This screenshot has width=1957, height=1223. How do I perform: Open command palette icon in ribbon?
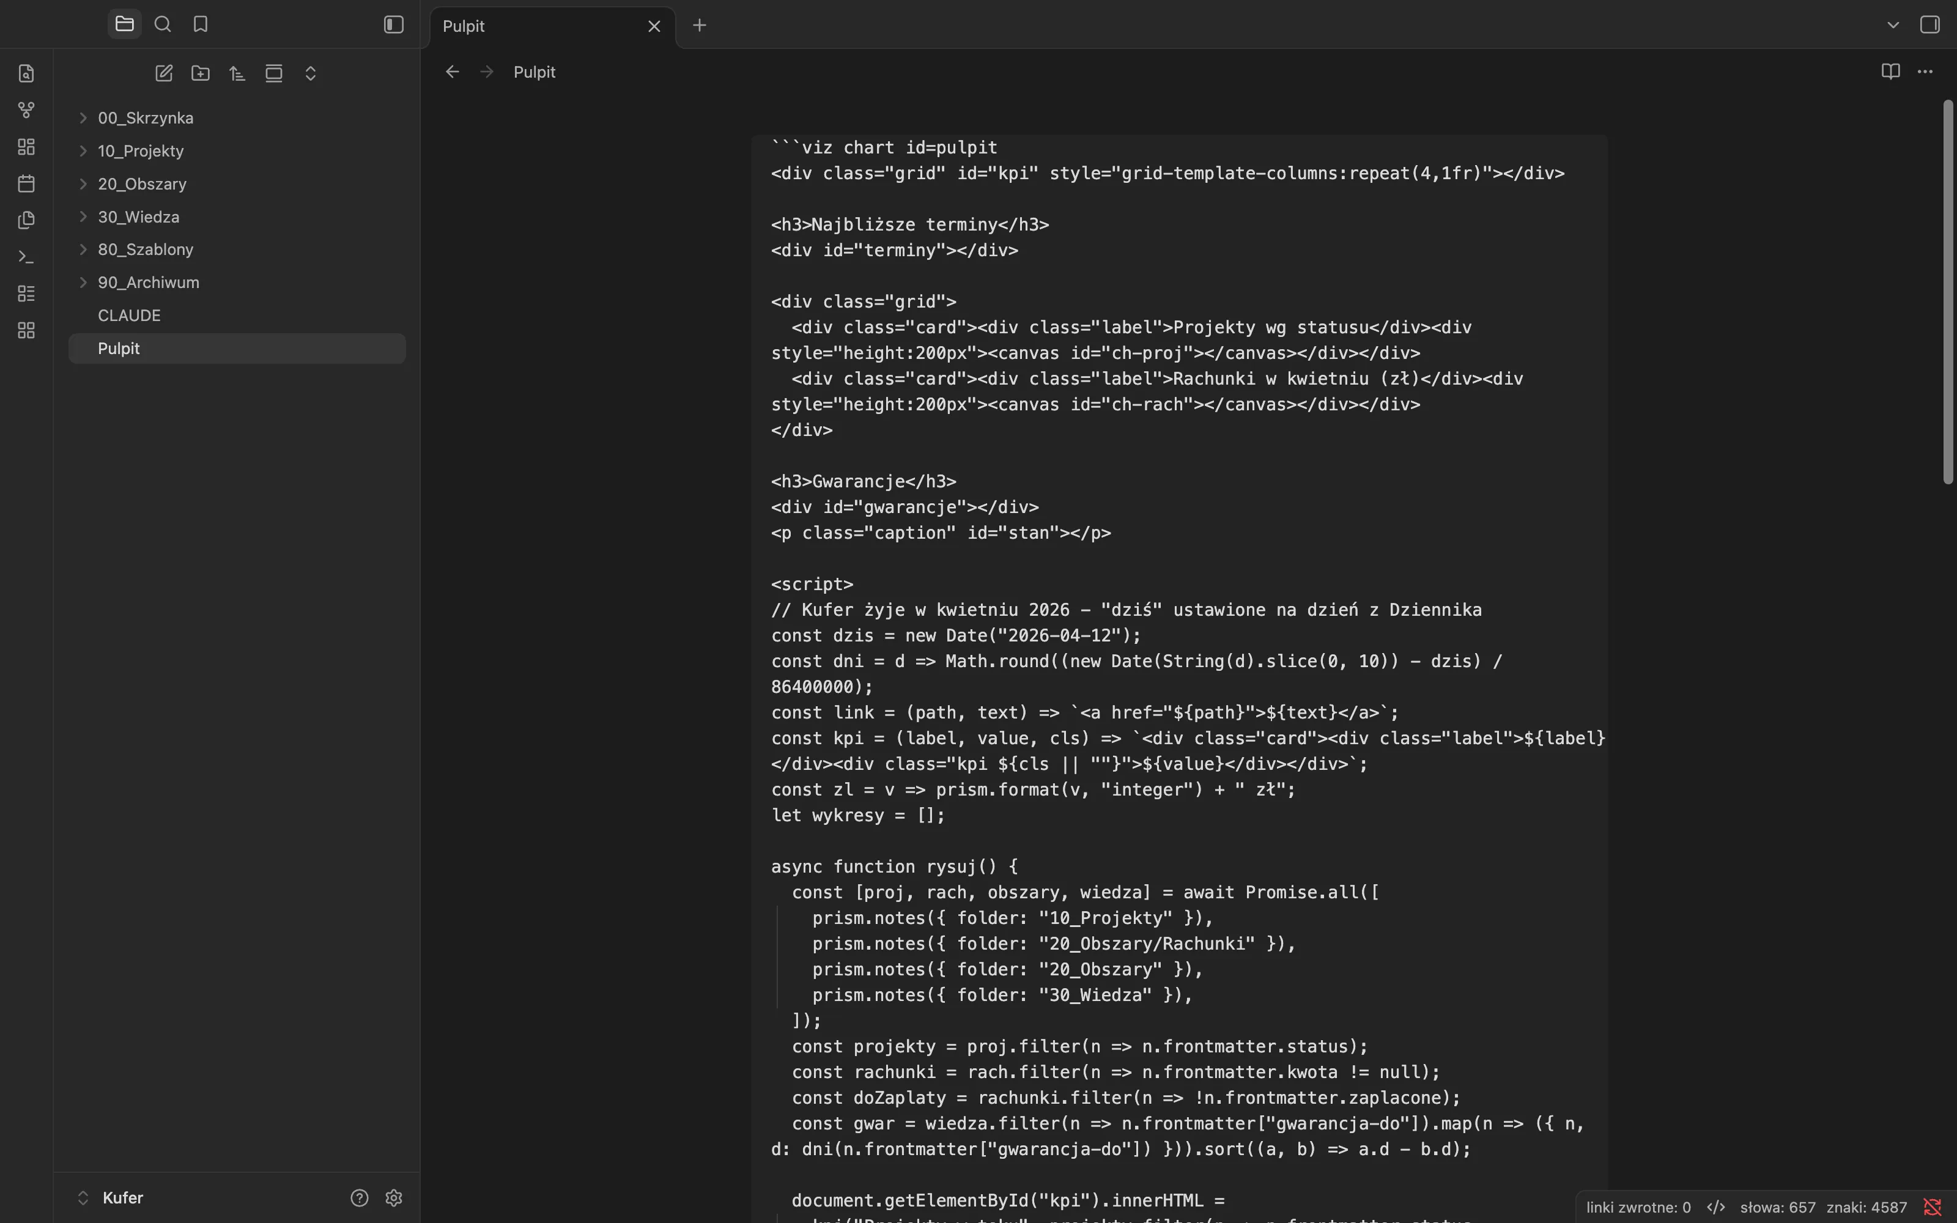click(x=26, y=256)
